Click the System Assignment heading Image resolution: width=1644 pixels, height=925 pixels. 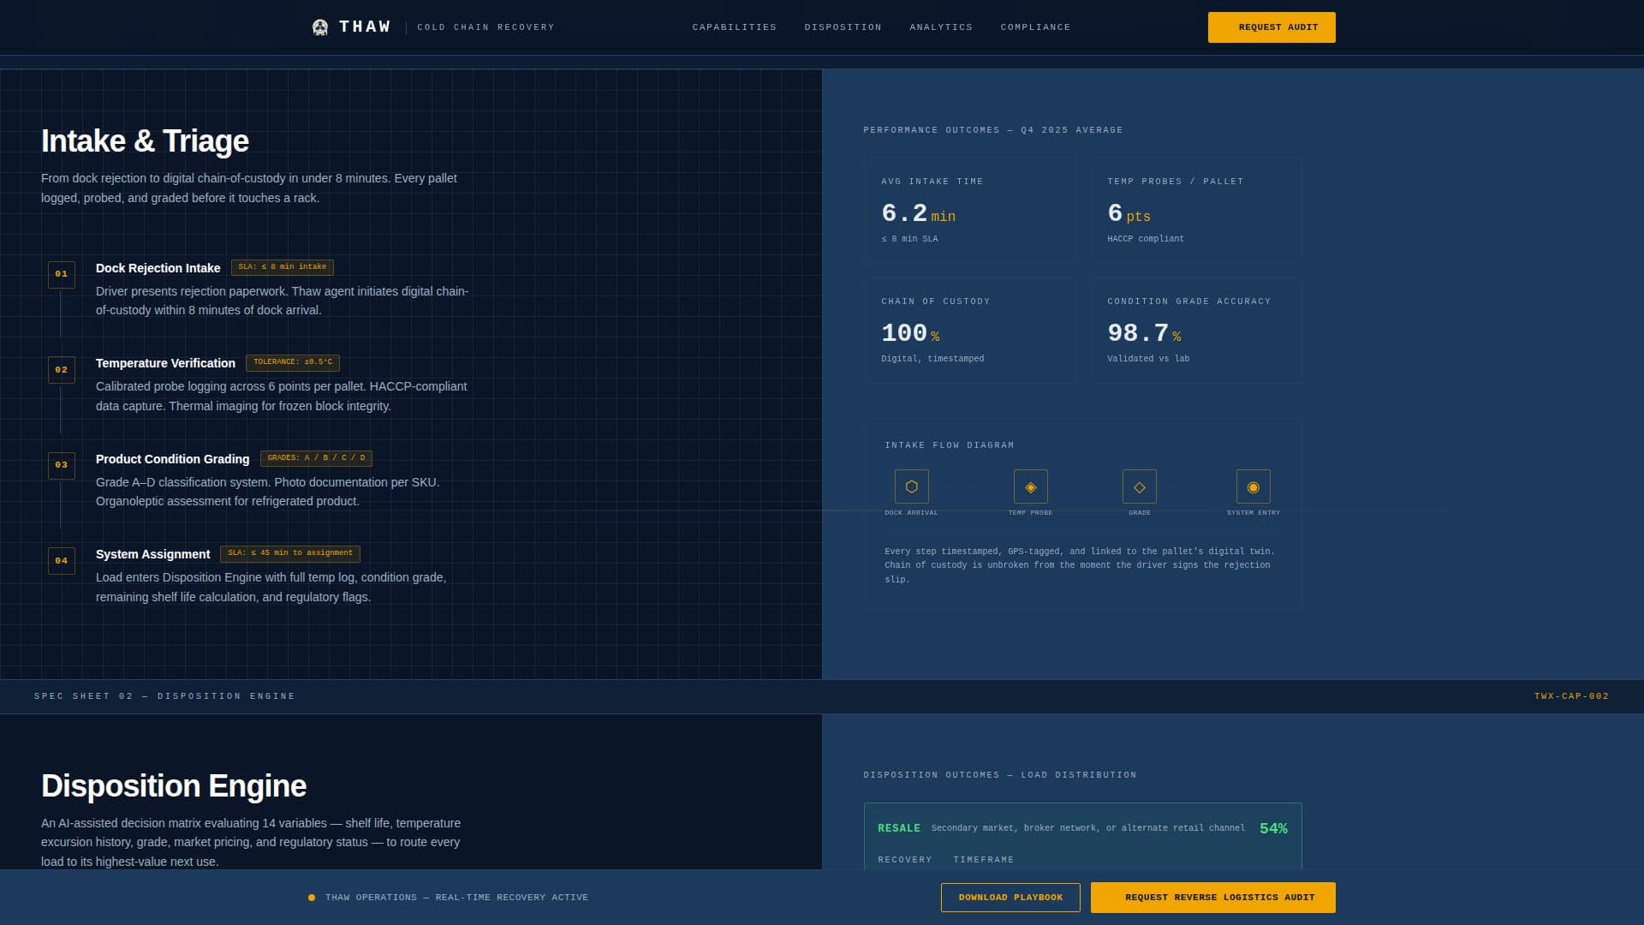coord(152,554)
